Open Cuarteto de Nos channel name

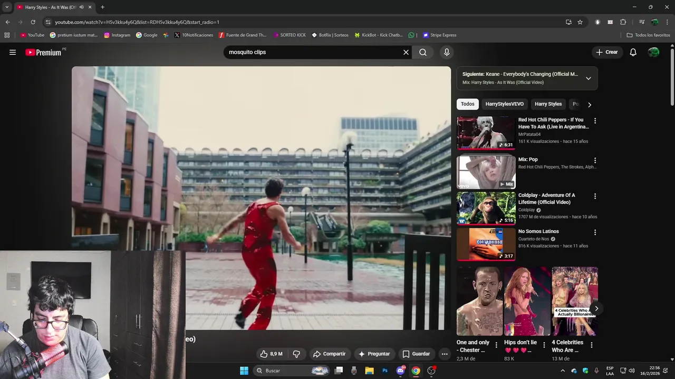(534, 239)
